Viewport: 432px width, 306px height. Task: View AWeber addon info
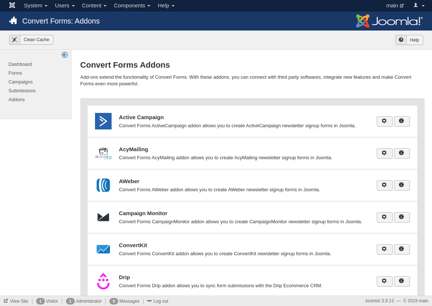pos(402,185)
